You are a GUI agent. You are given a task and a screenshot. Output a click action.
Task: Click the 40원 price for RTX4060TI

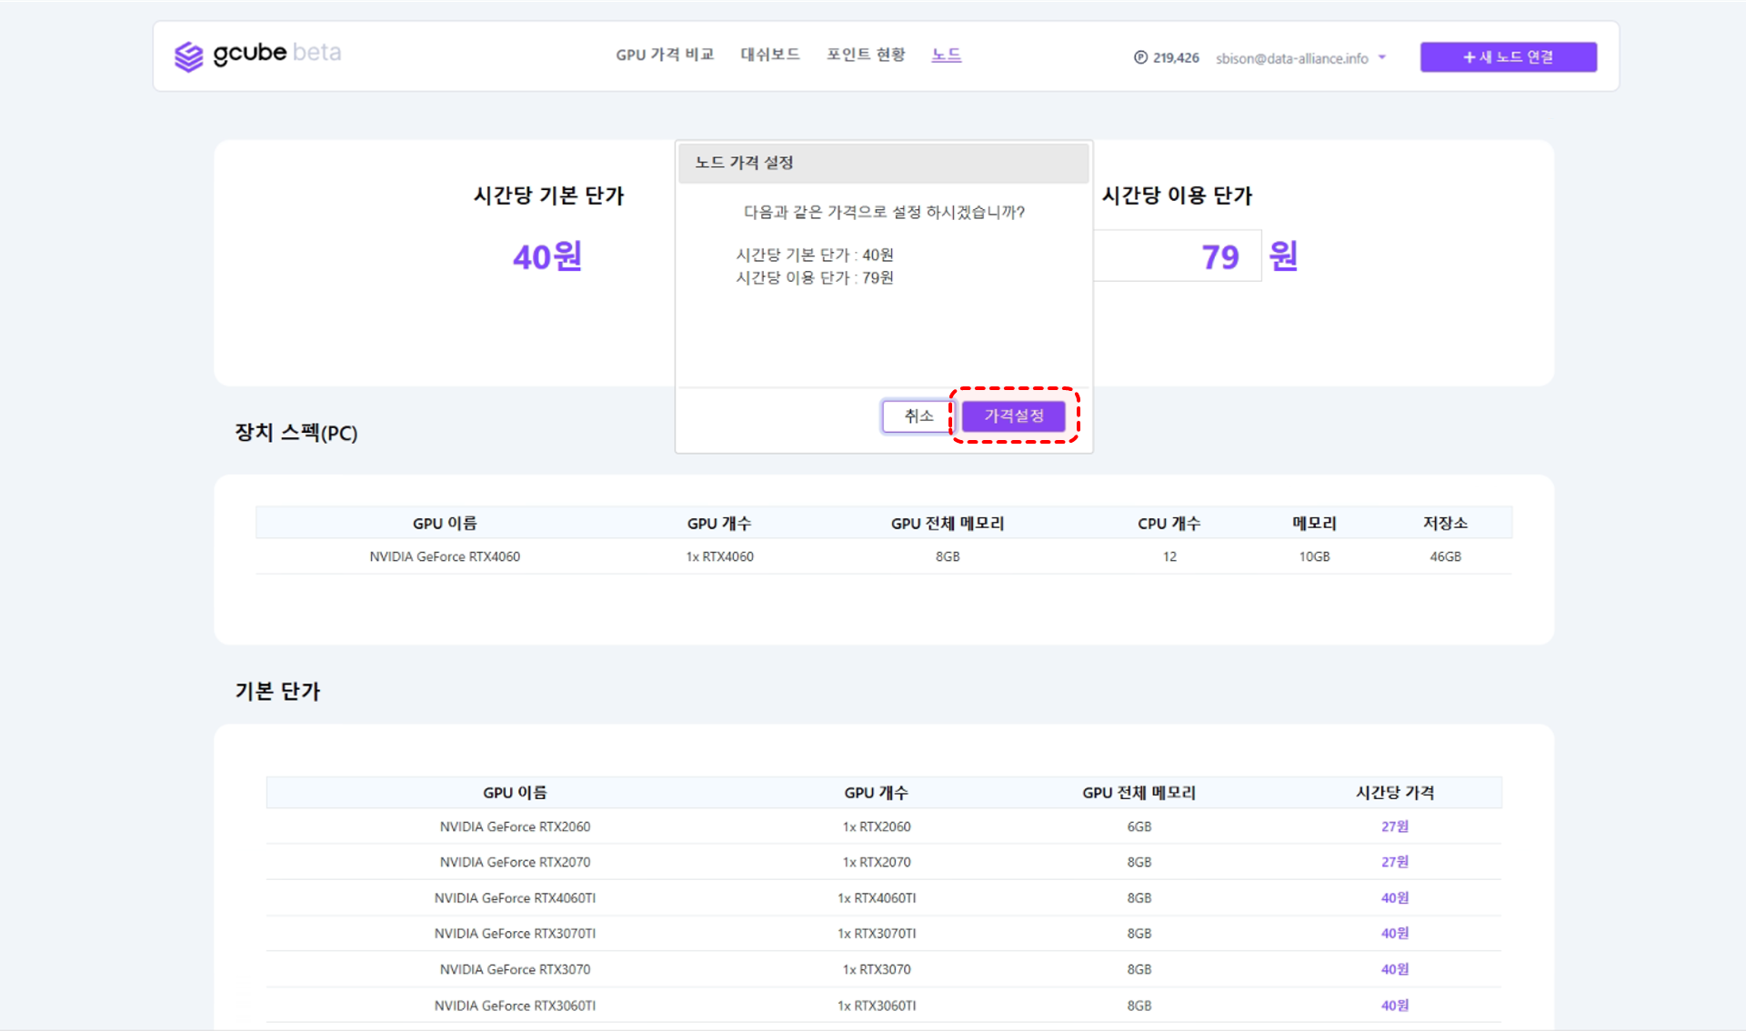pos(1395,898)
